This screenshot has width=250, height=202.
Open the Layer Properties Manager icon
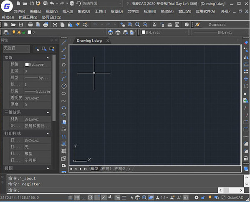pyautogui.click(x=6, y=32)
